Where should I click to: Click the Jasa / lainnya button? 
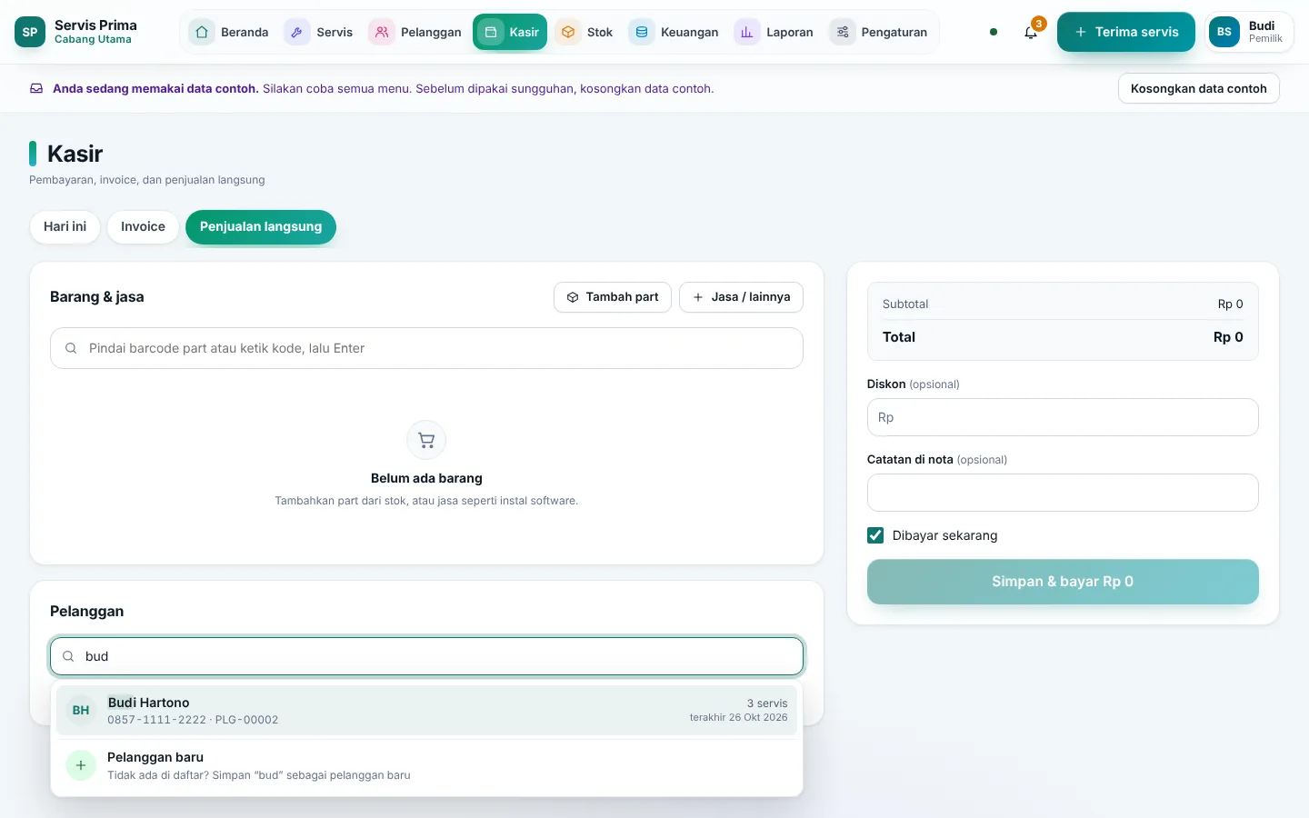click(x=741, y=297)
